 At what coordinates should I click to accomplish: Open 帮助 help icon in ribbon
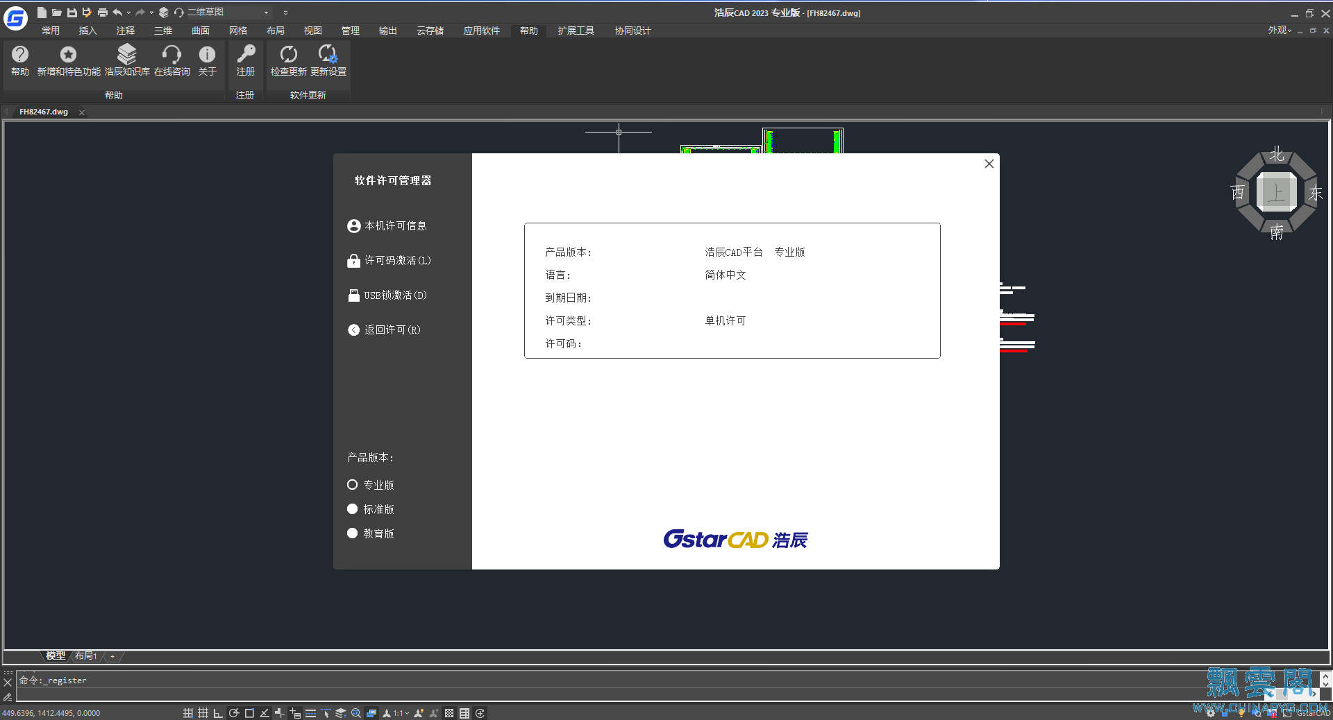coord(20,60)
